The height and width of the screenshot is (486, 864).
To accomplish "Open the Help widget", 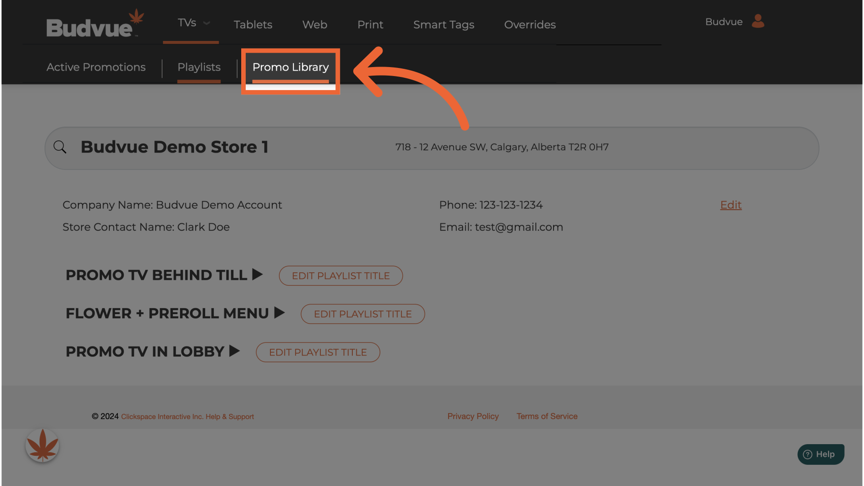I will point(820,454).
